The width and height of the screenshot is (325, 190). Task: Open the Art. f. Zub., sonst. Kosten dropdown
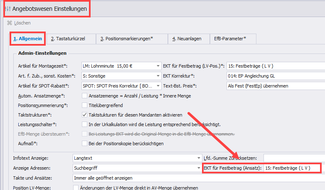click(x=158, y=76)
